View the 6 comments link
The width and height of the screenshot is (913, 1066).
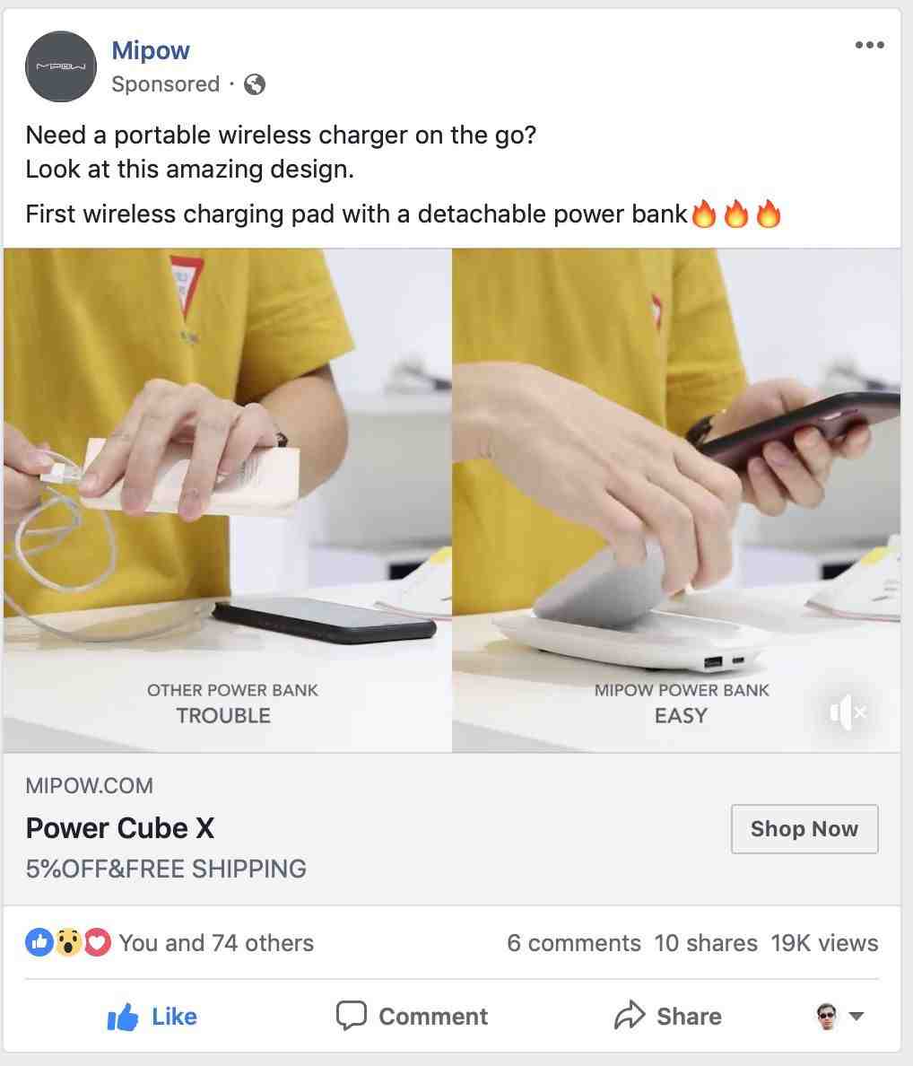click(x=574, y=943)
